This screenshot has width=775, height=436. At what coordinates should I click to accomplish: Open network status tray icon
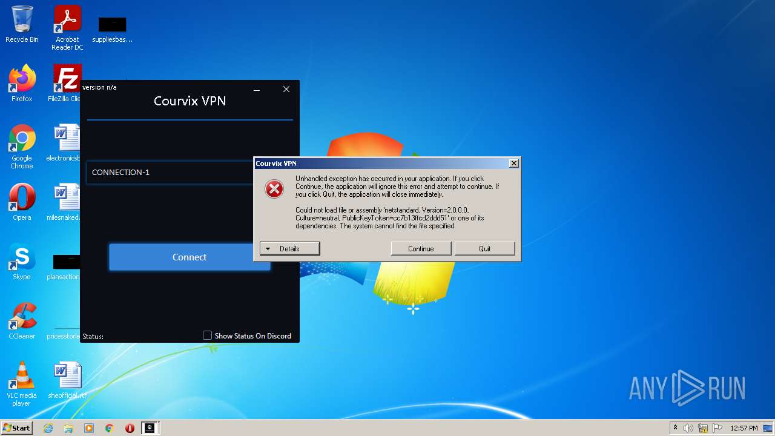(x=703, y=428)
